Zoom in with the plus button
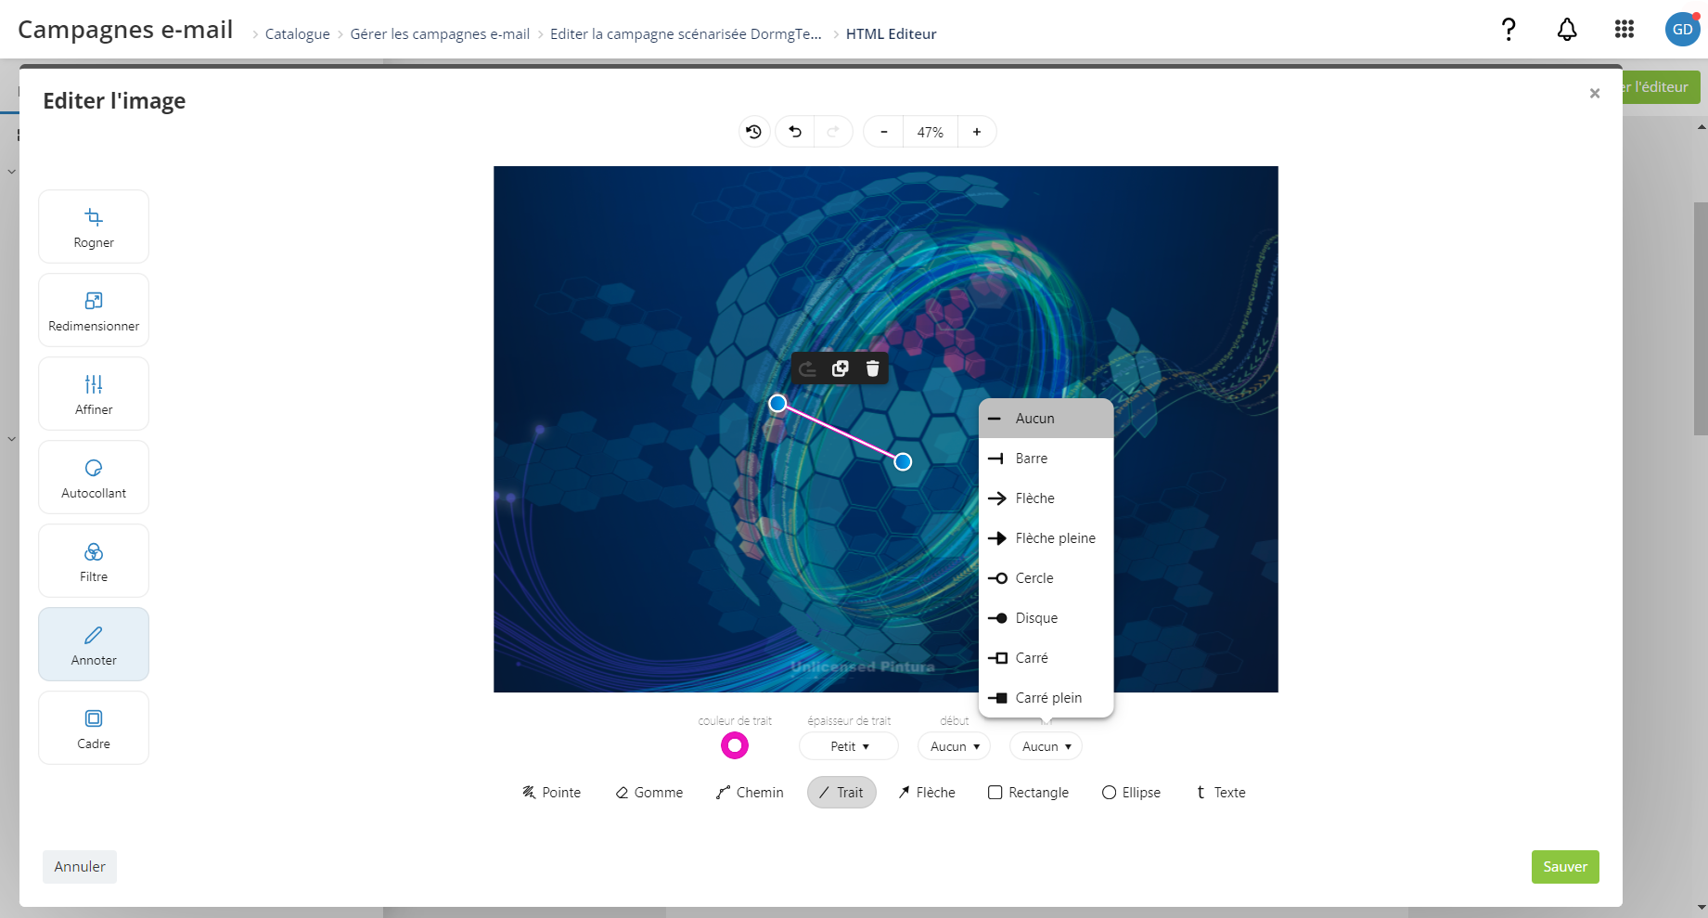The image size is (1708, 918). point(977,132)
